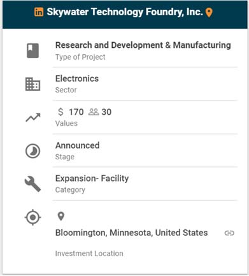The image size is (249, 276).
Task: Click the Values trending-up arrow icon
Action: coord(33,117)
